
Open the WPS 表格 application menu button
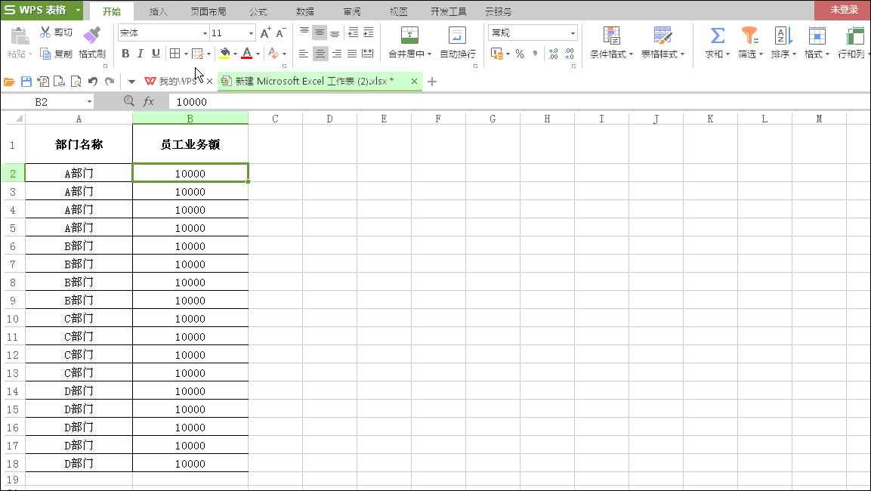tap(42, 10)
